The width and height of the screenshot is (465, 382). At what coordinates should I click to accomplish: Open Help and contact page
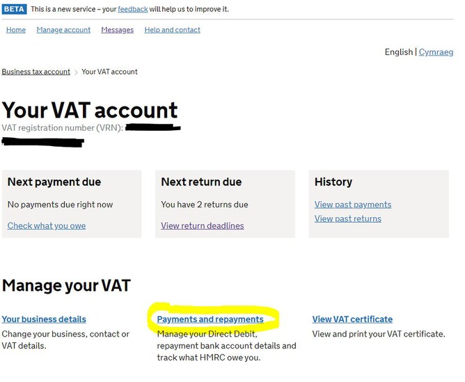coord(172,30)
